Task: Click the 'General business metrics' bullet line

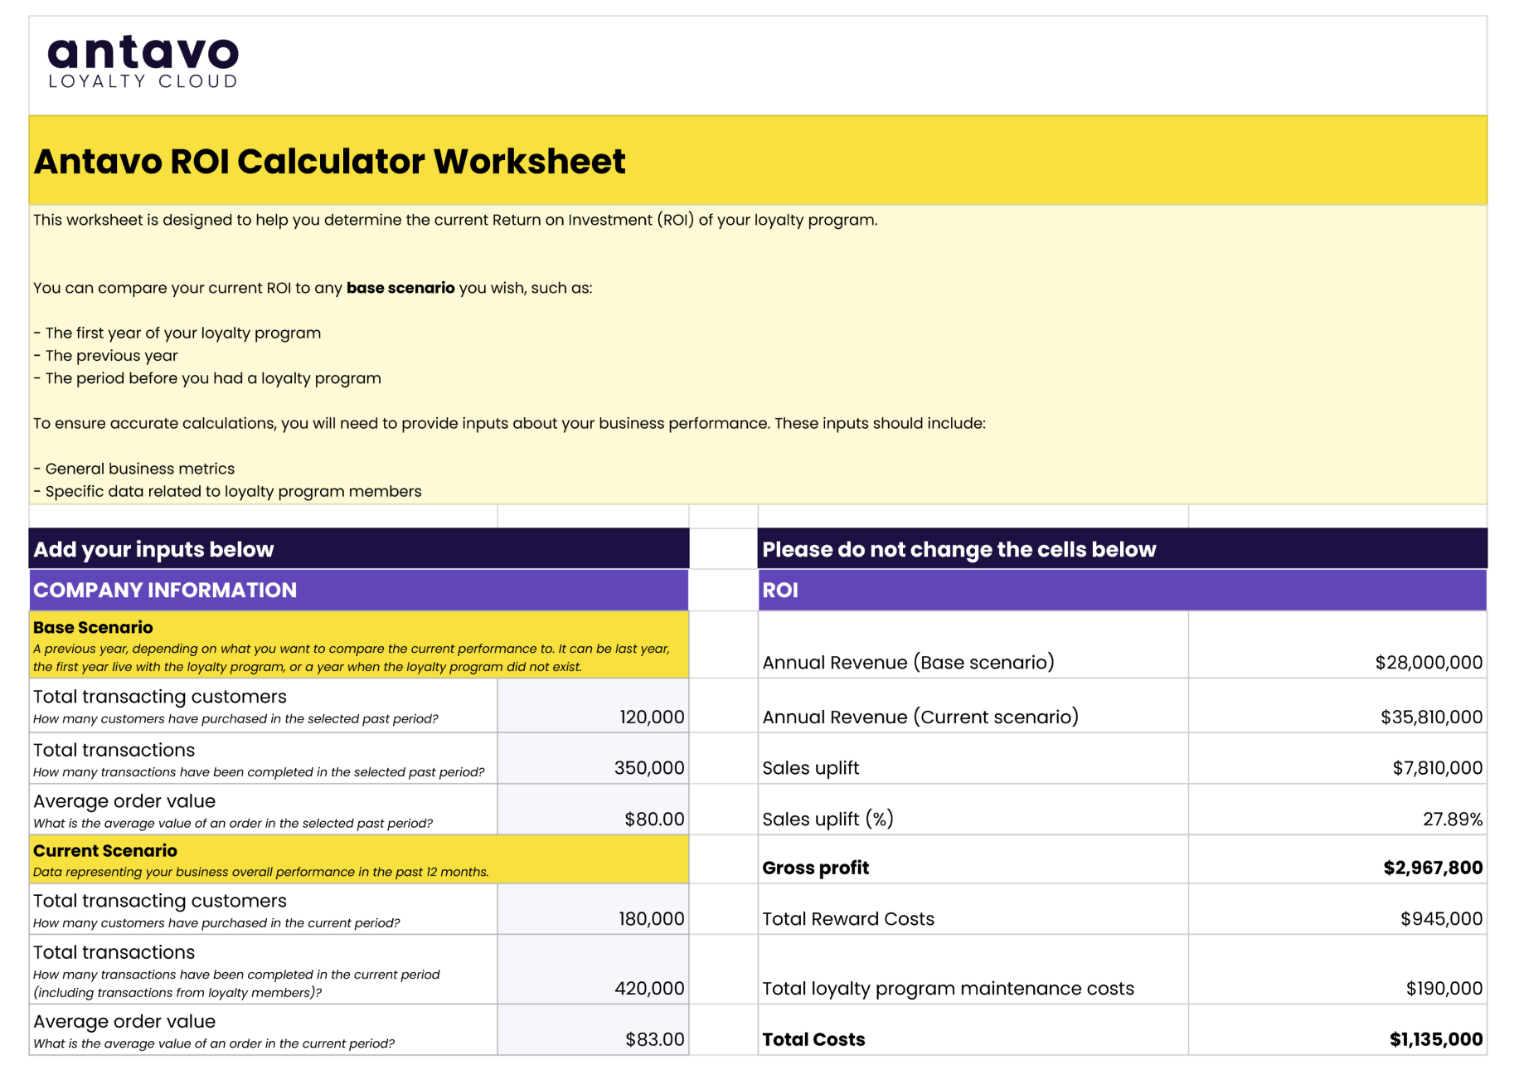Action: coord(134,469)
